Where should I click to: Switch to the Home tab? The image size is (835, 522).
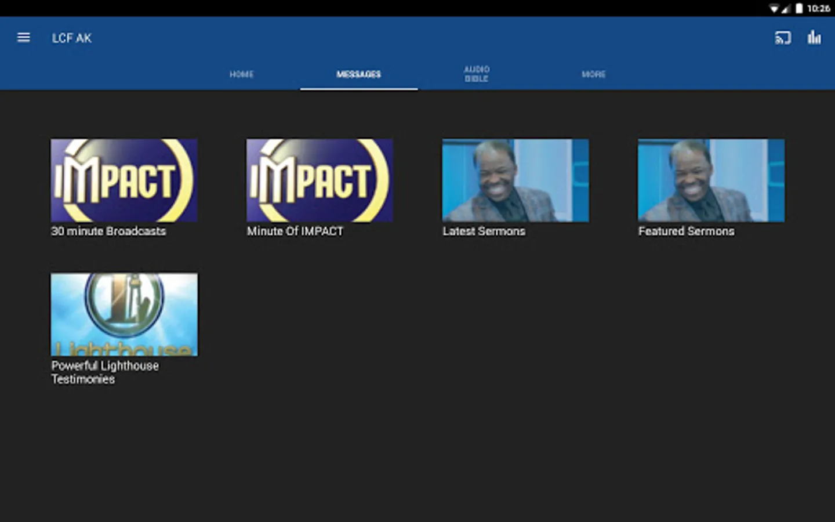click(x=241, y=74)
